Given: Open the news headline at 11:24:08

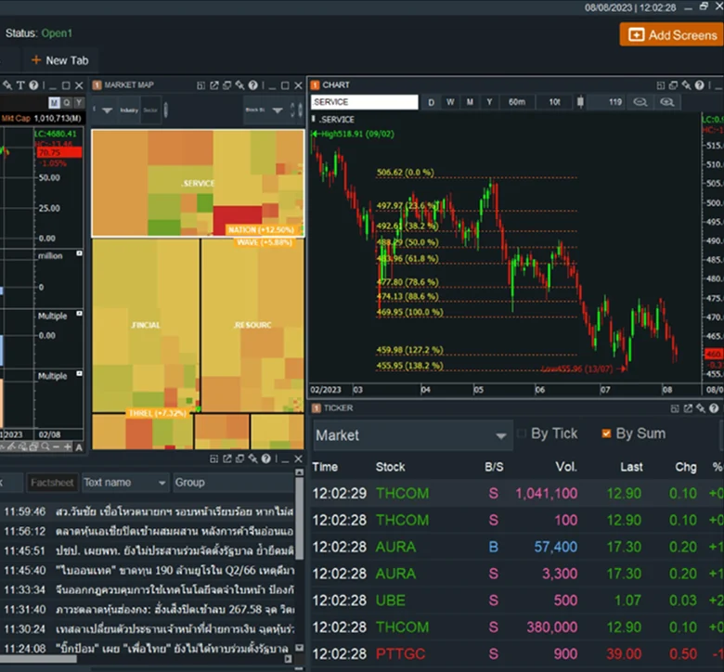Looking at the screenshot, I should pyautogui.click(x=148, y=649).
